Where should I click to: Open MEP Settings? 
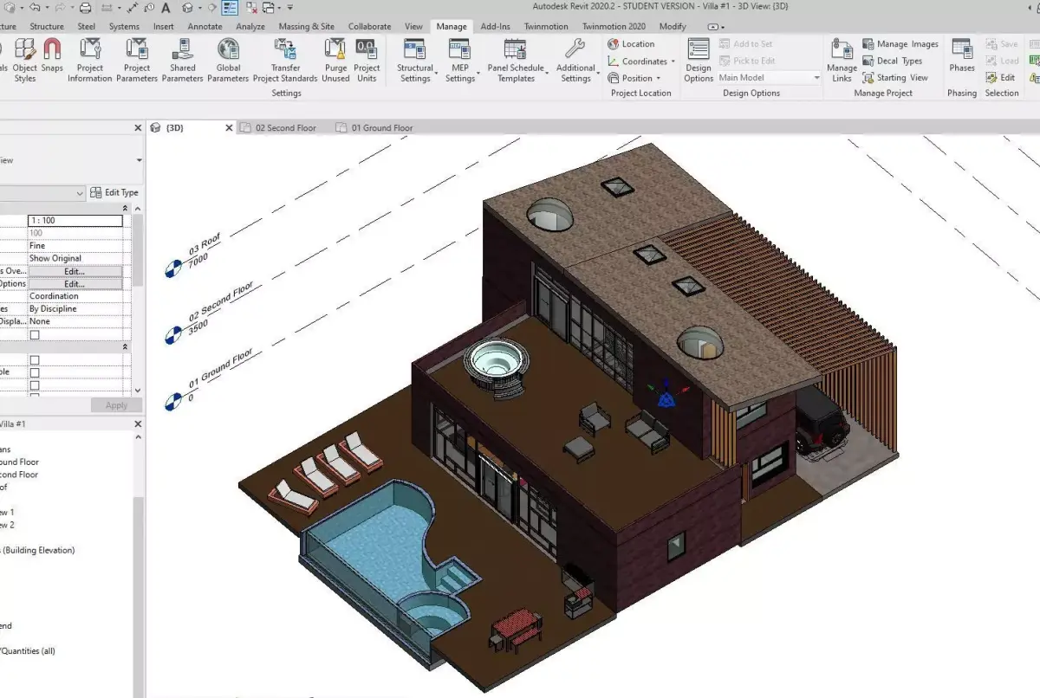(x=460, y=61)
